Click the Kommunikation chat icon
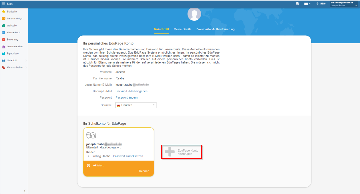This screenshot has width=360, height=194. [3, 68]
